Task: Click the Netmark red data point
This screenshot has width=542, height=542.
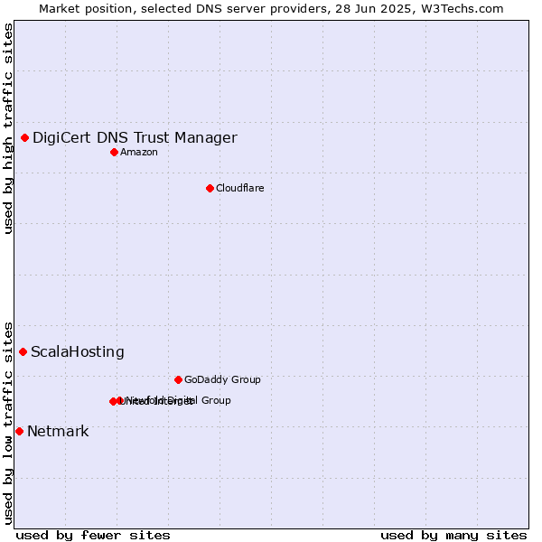Action: 19,432
